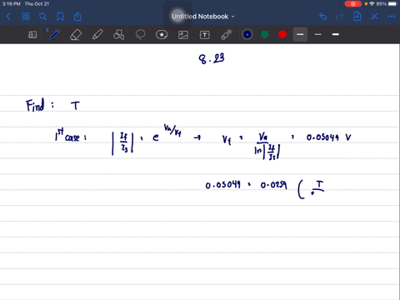The width and height of the screenshot is (400, 300).
Task: Select the Text box tool
Action: click(x=205, y=35)
